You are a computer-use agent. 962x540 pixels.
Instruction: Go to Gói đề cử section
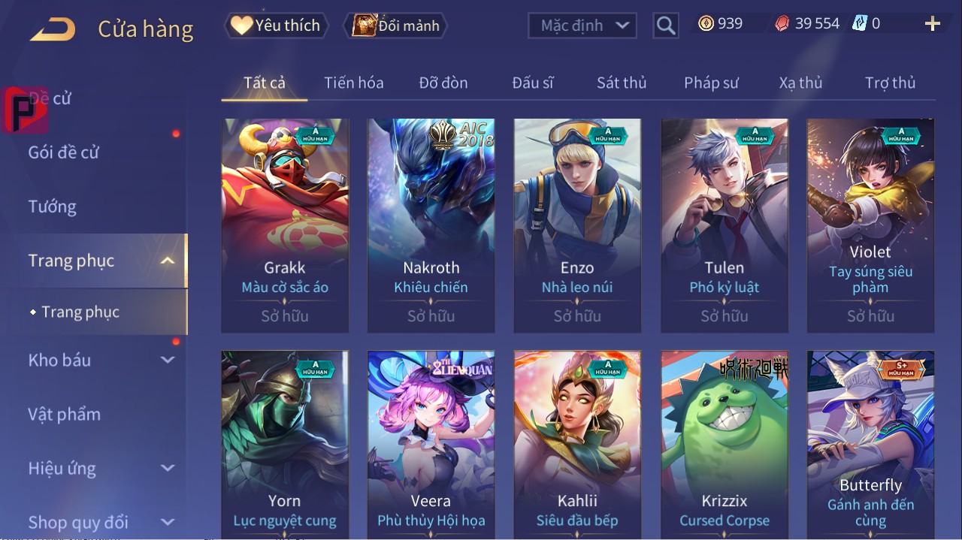tap(64, 152)
